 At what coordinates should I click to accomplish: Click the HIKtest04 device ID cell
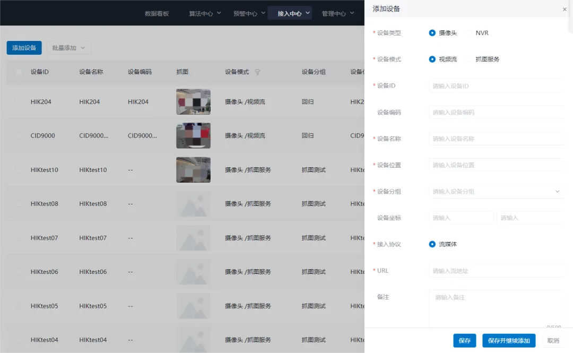(44, 340)
